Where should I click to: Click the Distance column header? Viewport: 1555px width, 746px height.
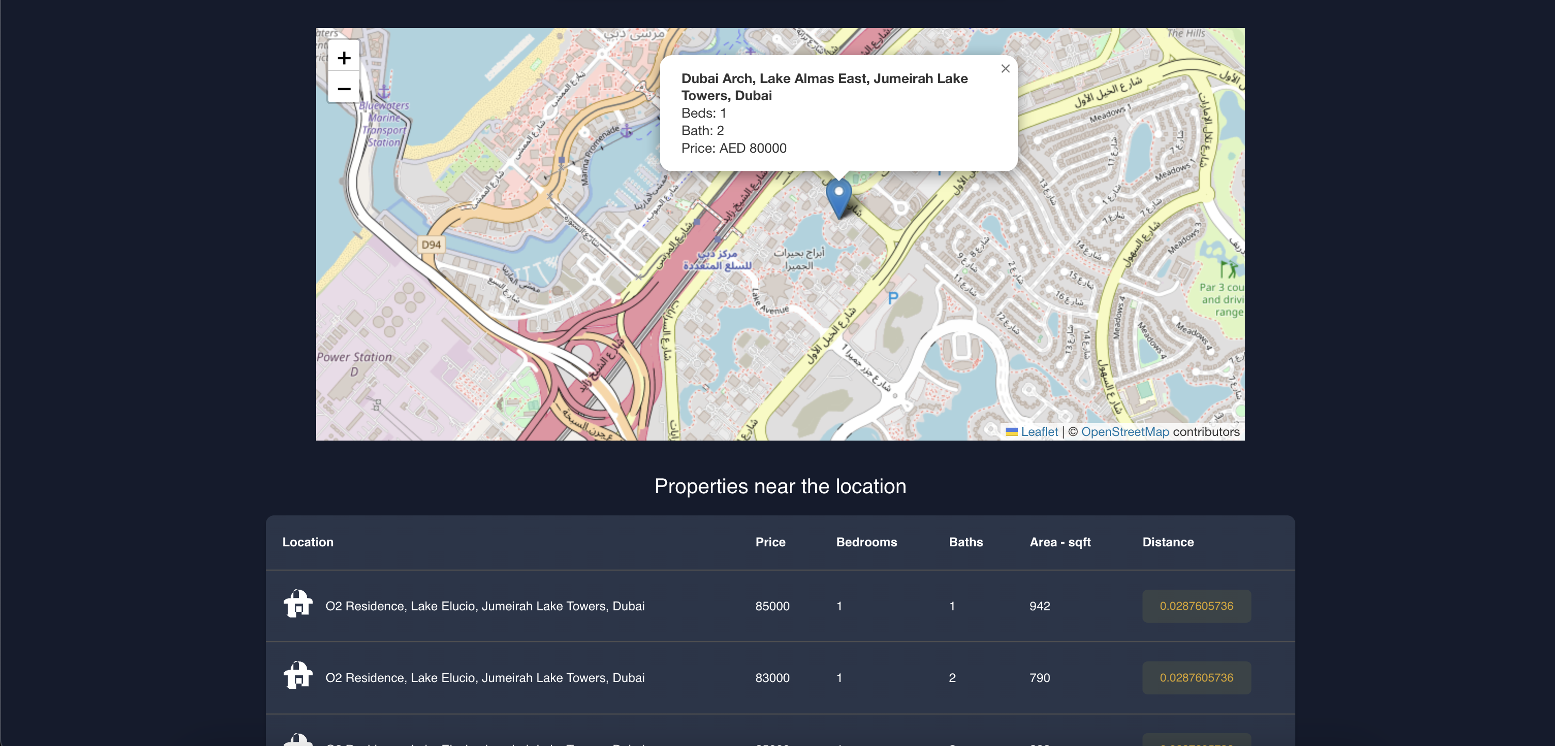1167,542
